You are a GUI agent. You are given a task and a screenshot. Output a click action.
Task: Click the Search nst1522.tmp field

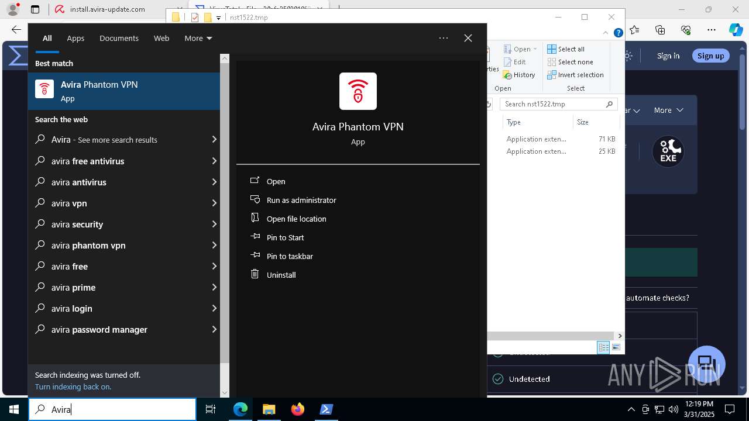pos(559,104)
